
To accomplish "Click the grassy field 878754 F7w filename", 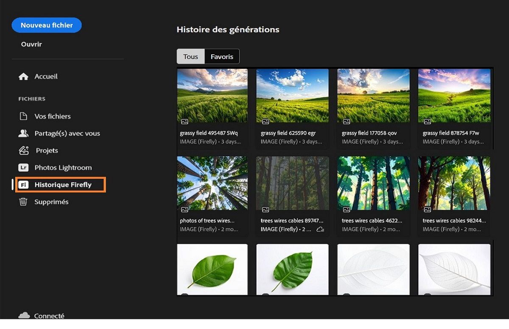I will pyautogui.click(x=450, y=133).
